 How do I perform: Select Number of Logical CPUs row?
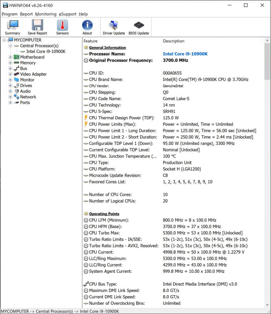click(173, 201)
